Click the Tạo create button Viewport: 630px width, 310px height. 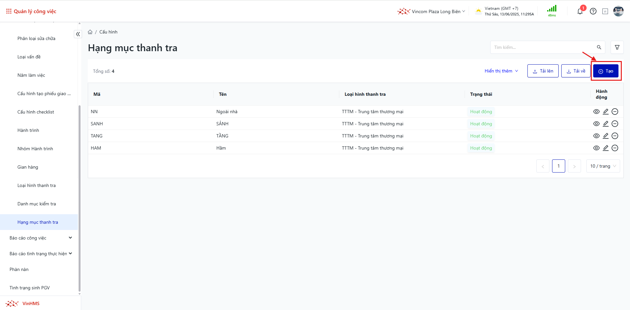click(606, 71)
